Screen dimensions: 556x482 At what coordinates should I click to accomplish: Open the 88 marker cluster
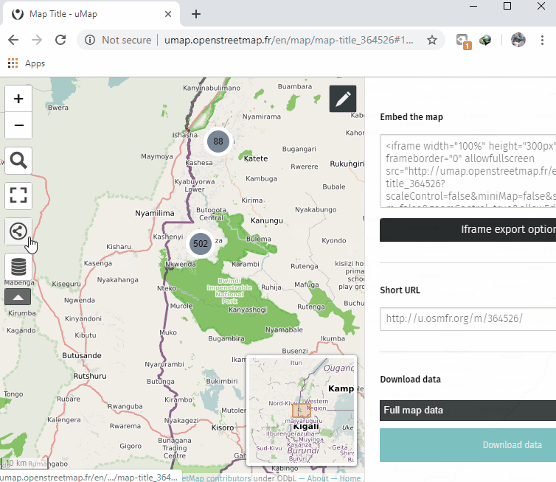pos(218,141)
